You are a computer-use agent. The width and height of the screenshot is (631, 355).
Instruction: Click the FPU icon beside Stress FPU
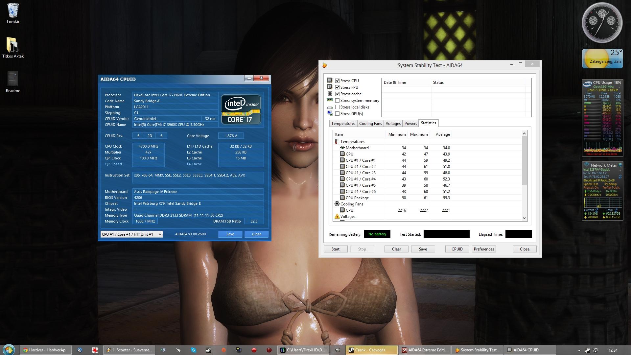click(330, 87)
